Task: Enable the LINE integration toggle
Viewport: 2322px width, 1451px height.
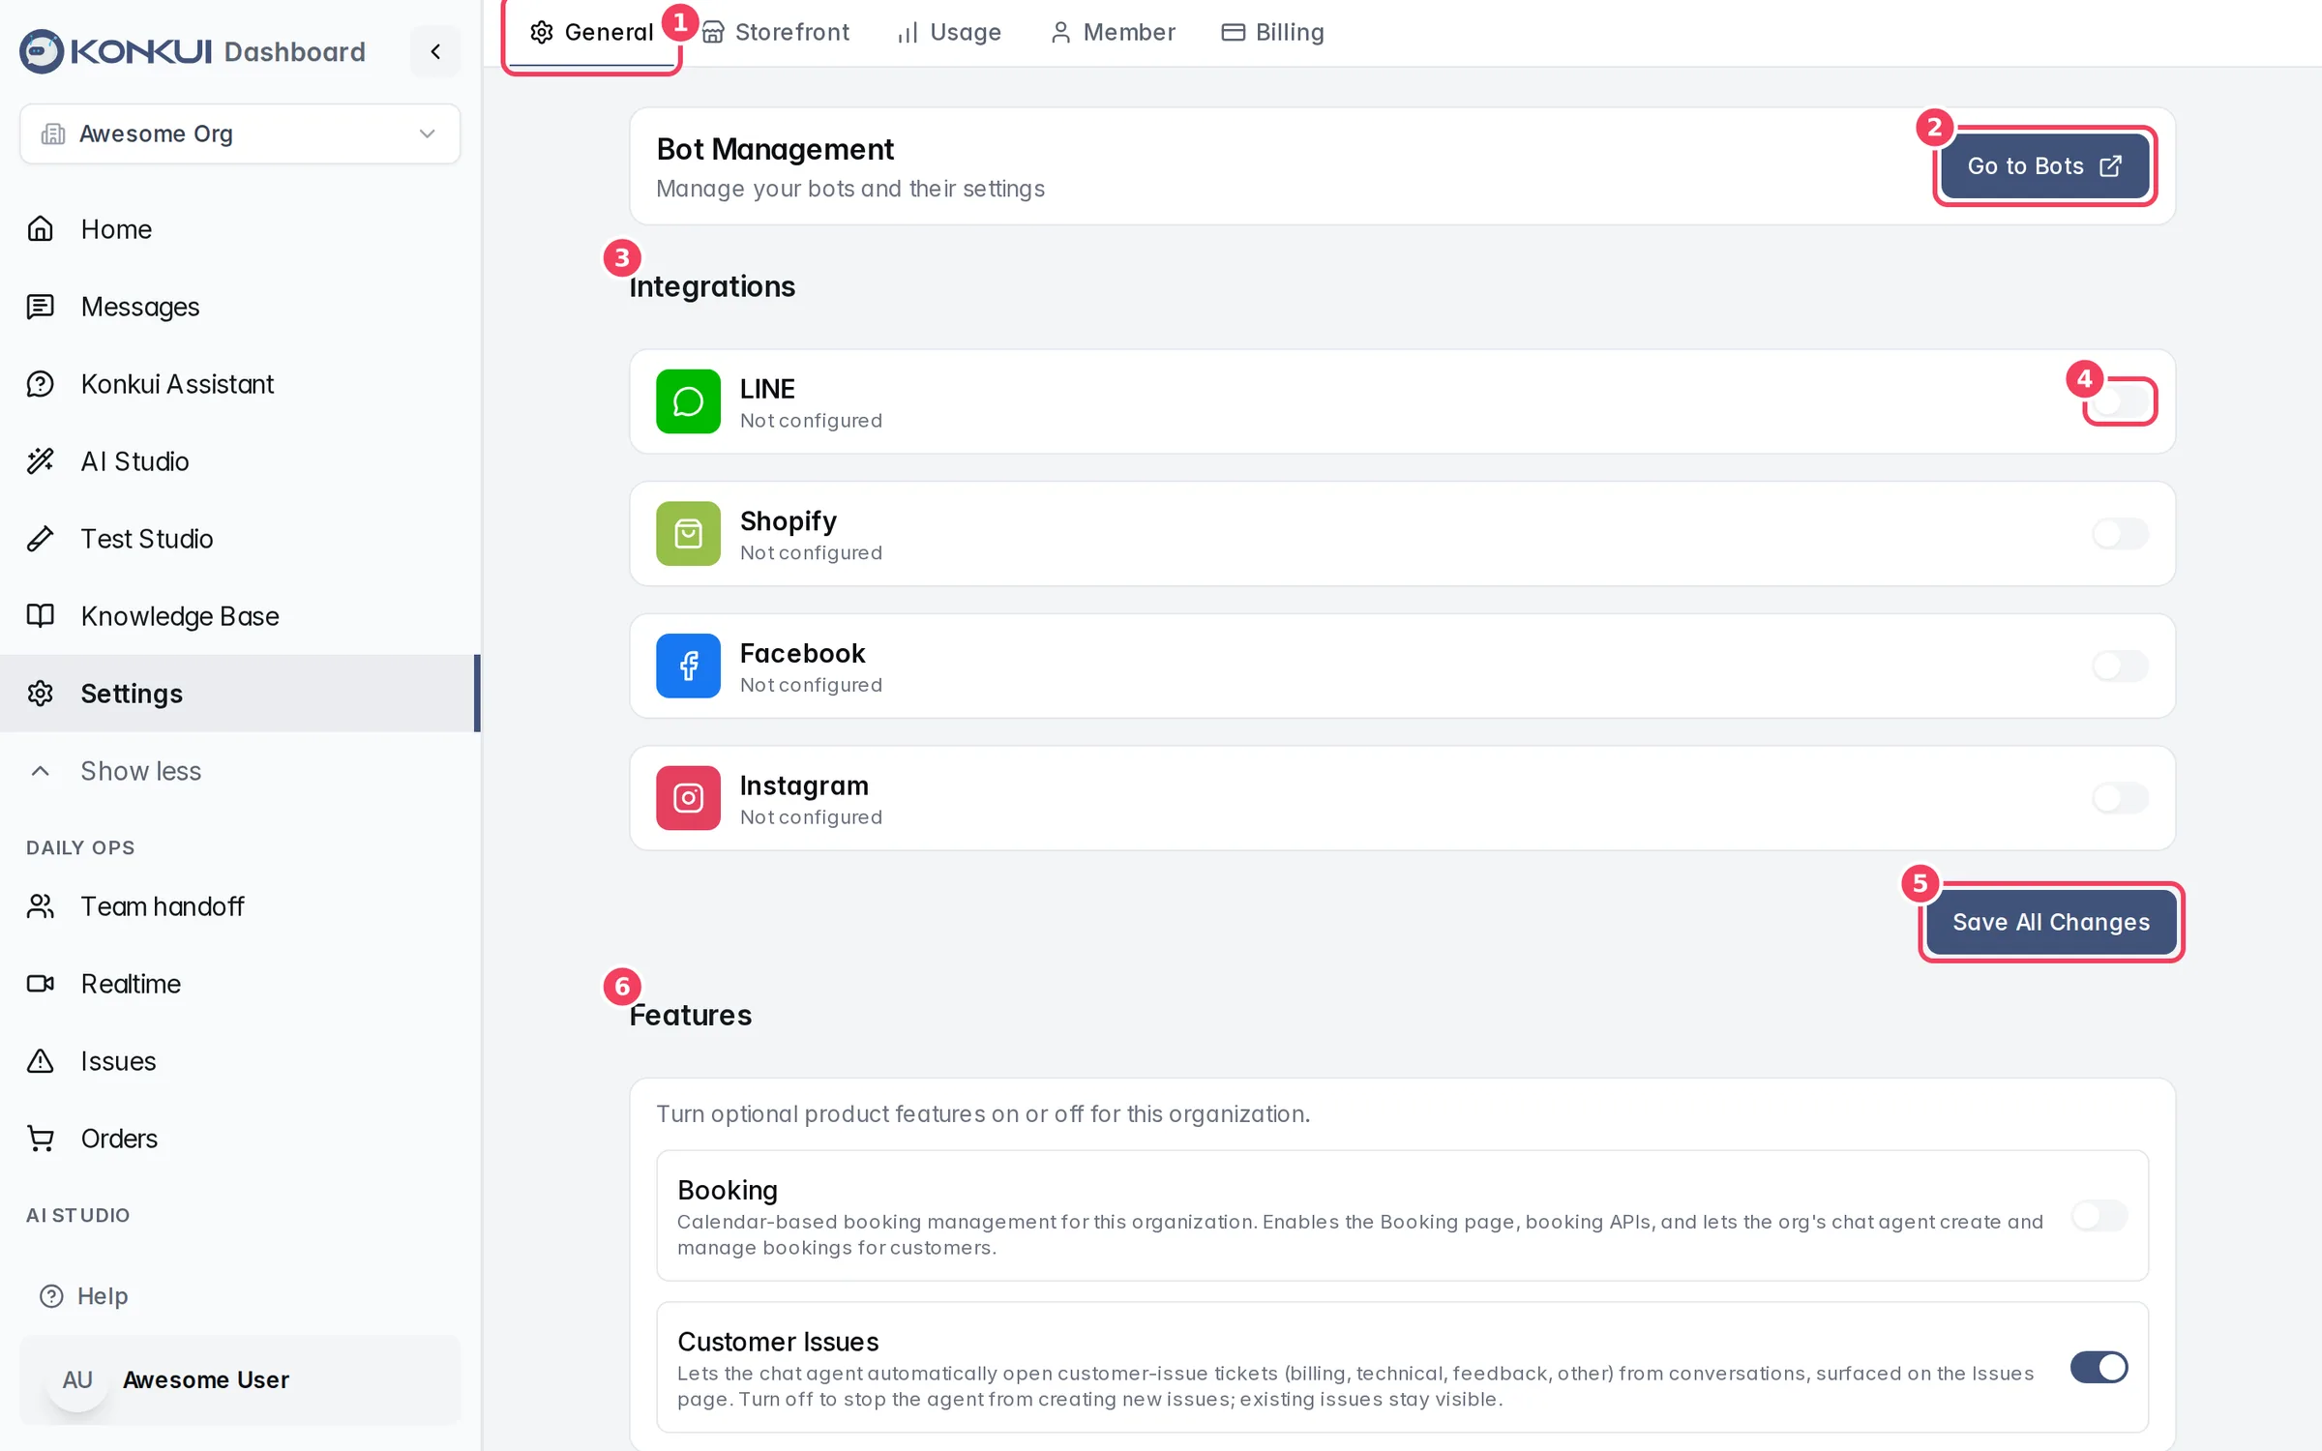Action: (2120, 401)
